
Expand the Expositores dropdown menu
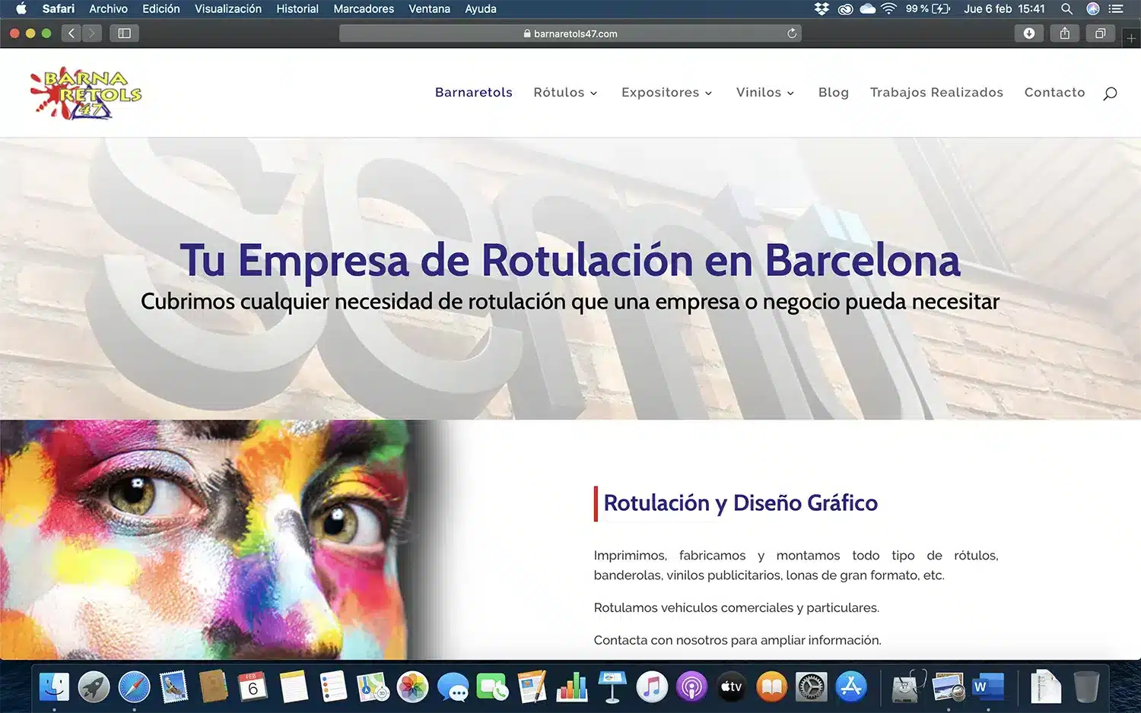666,93
